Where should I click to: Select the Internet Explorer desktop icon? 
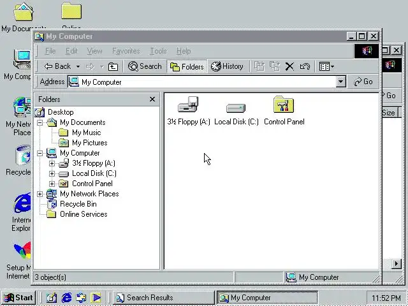(x=22, y=203)
